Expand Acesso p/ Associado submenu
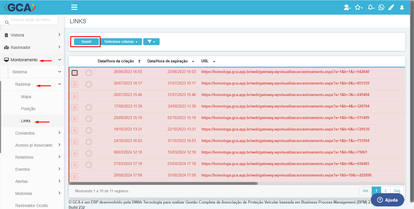 click(x=32, y=145)
